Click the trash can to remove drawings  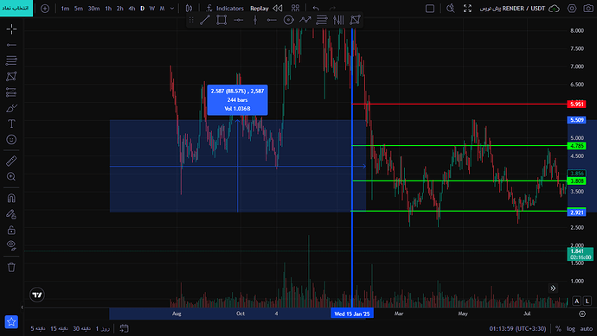(11, 267)
